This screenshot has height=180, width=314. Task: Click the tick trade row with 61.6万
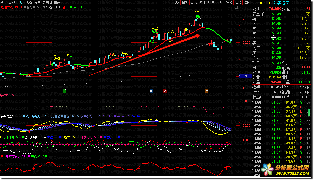(281, 102)
